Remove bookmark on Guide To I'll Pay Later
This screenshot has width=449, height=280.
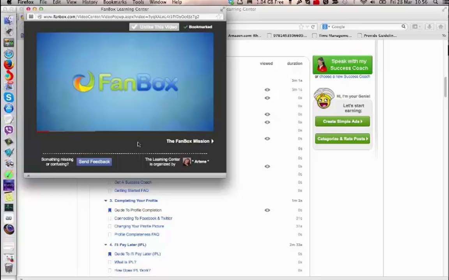[x=110, y=254]
